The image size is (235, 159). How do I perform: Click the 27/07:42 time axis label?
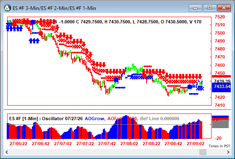click(107, 144)
